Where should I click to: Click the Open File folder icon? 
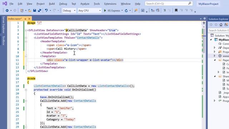(30, 10)
